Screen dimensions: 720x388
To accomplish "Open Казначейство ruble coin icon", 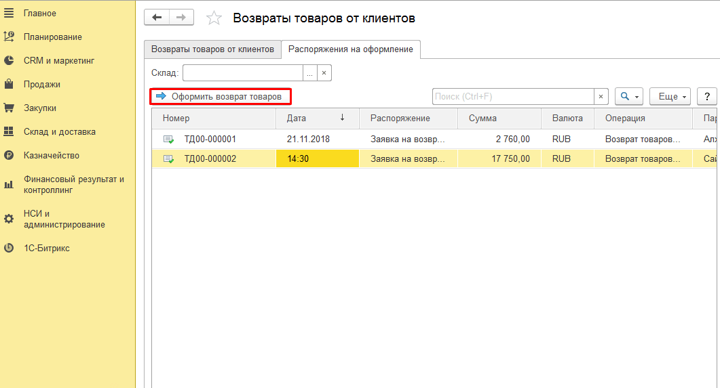I will pos(9,156).
